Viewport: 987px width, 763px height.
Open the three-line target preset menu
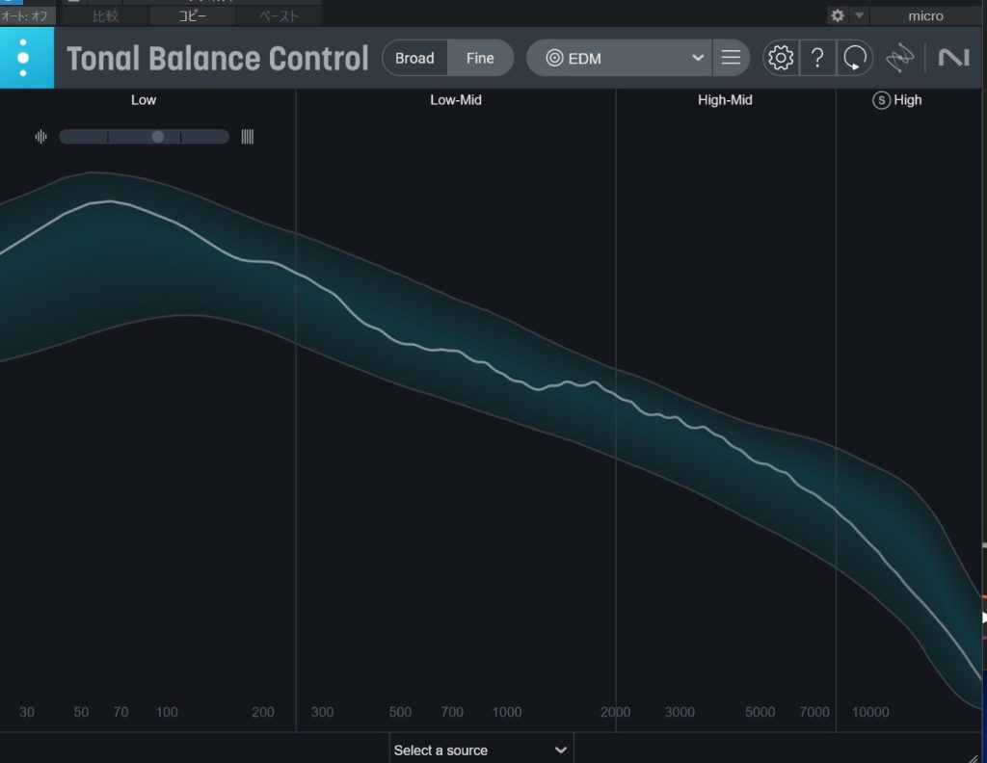click(731, 58)
